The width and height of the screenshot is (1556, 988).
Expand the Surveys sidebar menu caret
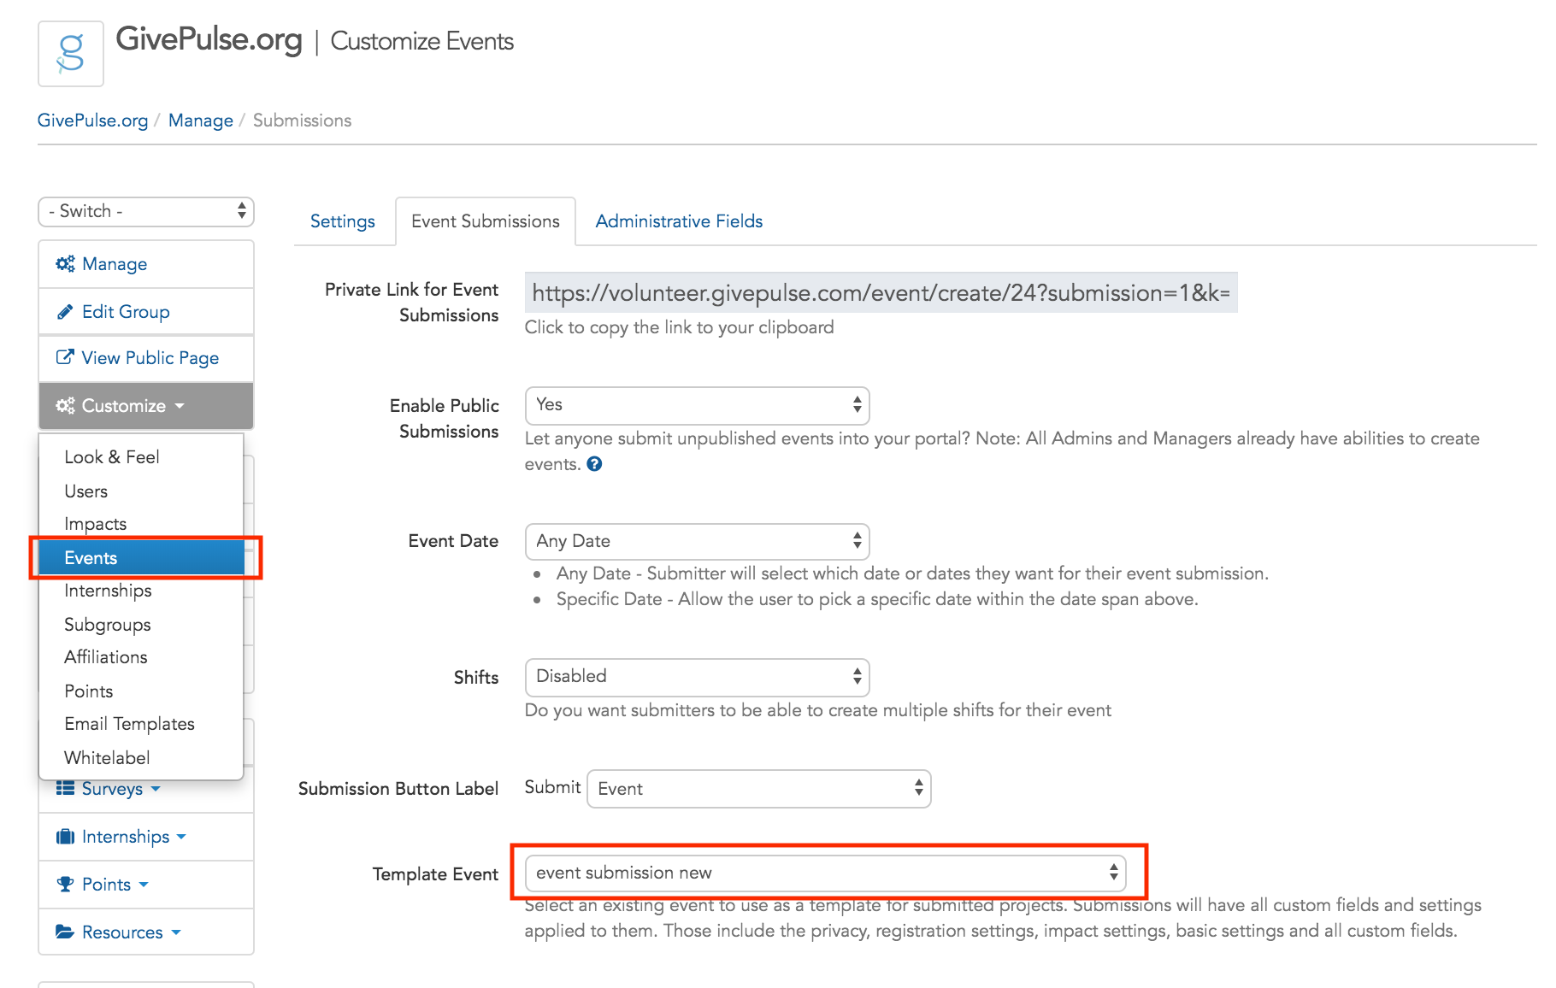point(156,789)
